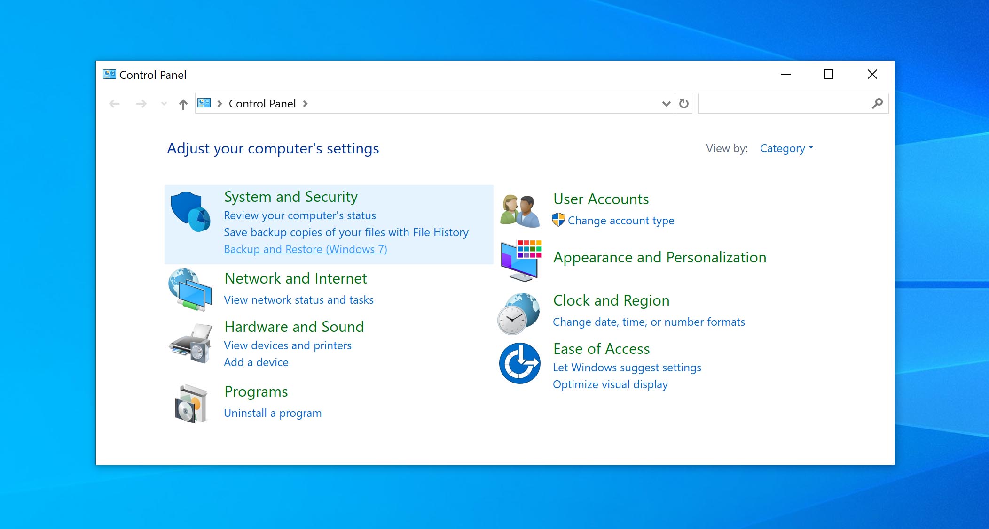This screenshot has width=989, height=529.
Task: Click the Ease of Access blue circle icon
Action: point(519,363)
